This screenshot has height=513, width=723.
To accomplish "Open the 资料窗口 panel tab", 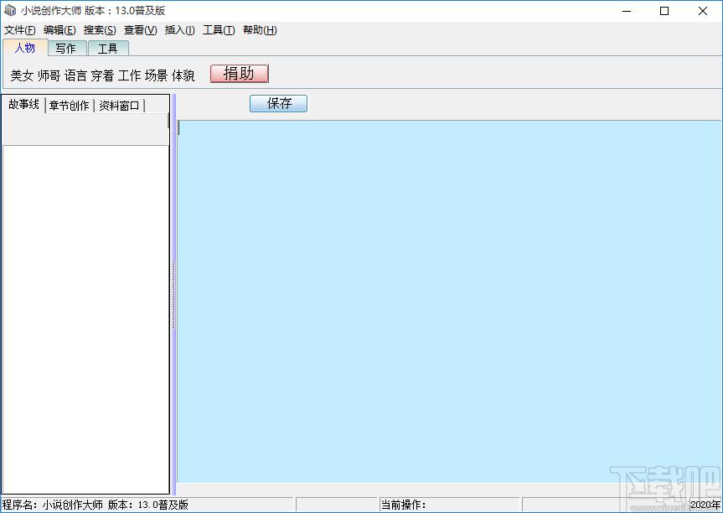I will [119, 106].
